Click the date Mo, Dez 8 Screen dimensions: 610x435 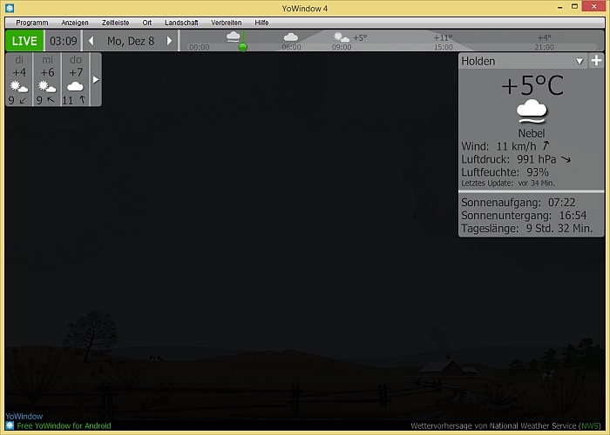(131, 41)
